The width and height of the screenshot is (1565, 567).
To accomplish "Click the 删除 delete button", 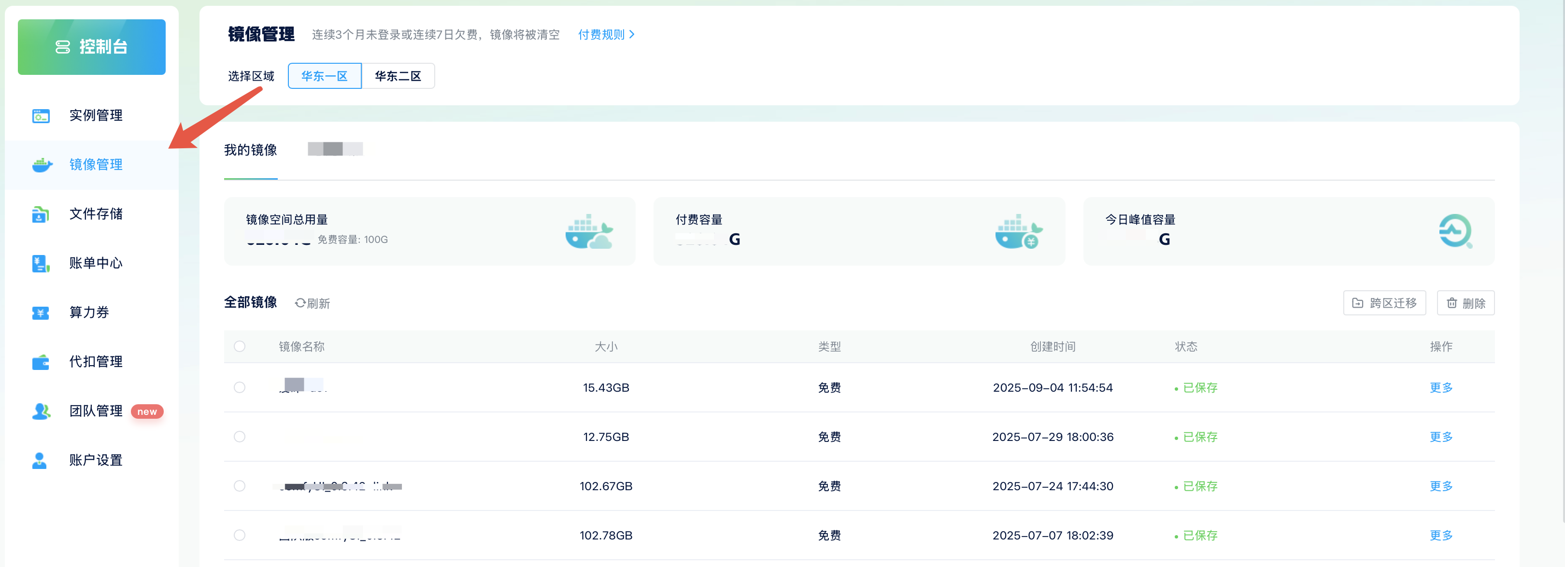I will coord(1465,303).
